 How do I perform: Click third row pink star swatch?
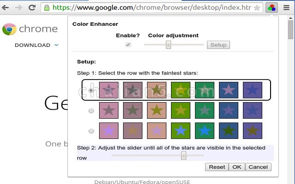click(x=109, y=131)
